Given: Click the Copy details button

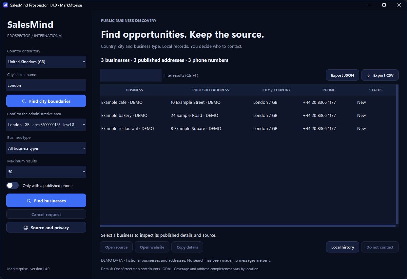Looking at the screenshot, I should coord(187,247).
